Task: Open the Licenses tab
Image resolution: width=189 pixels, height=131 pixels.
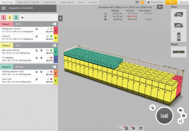Action: (x=92, y=2)
